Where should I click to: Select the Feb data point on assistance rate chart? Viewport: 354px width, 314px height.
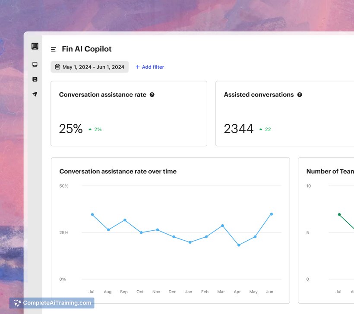(x=206, y=237)
